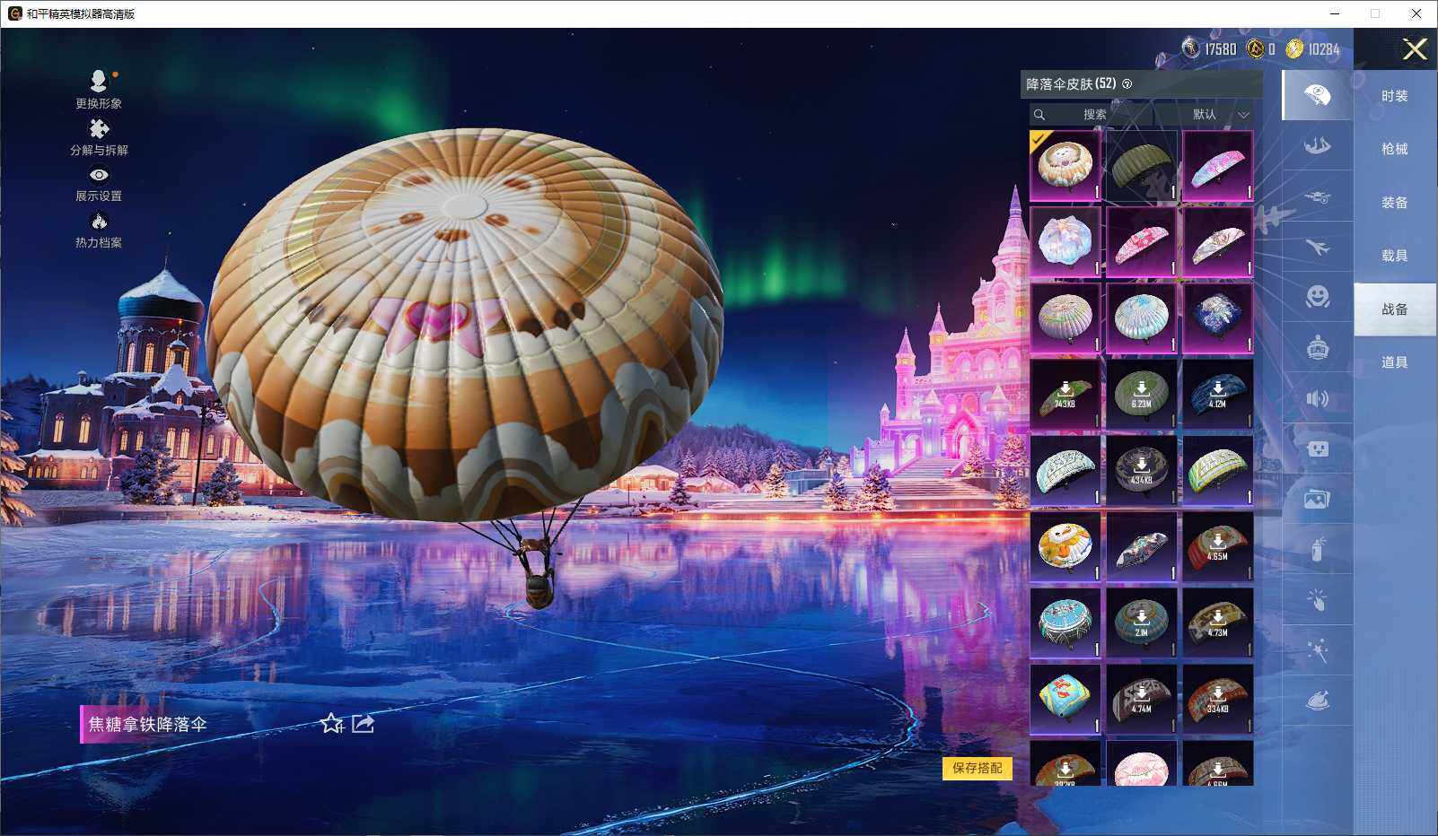Open the chicken dinner celebration category icon
The height and width of the screenshot is (836, 1438).
[x=1318, y=702]
